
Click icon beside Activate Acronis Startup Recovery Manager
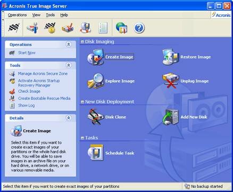[12, 81]
